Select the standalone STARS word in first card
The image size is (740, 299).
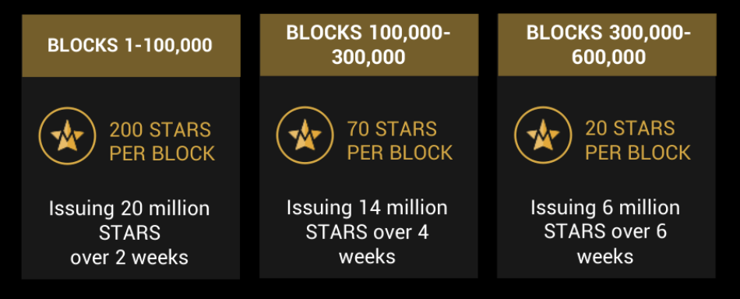[x=129, y=233]
